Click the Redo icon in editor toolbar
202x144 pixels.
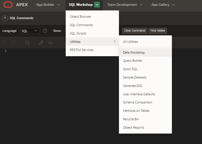[x=14, y=43]
